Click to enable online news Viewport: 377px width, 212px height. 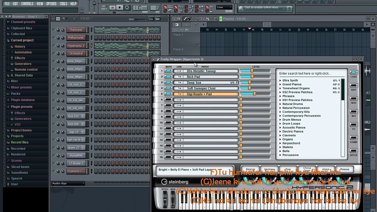pyautogui.click(x=261, y=7)
